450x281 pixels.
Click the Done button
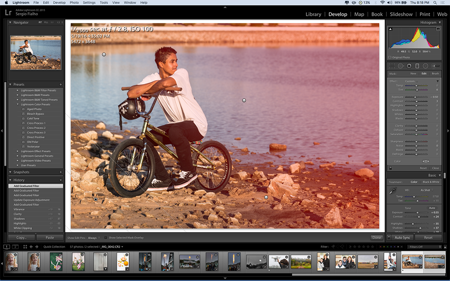tap(377, 237)
